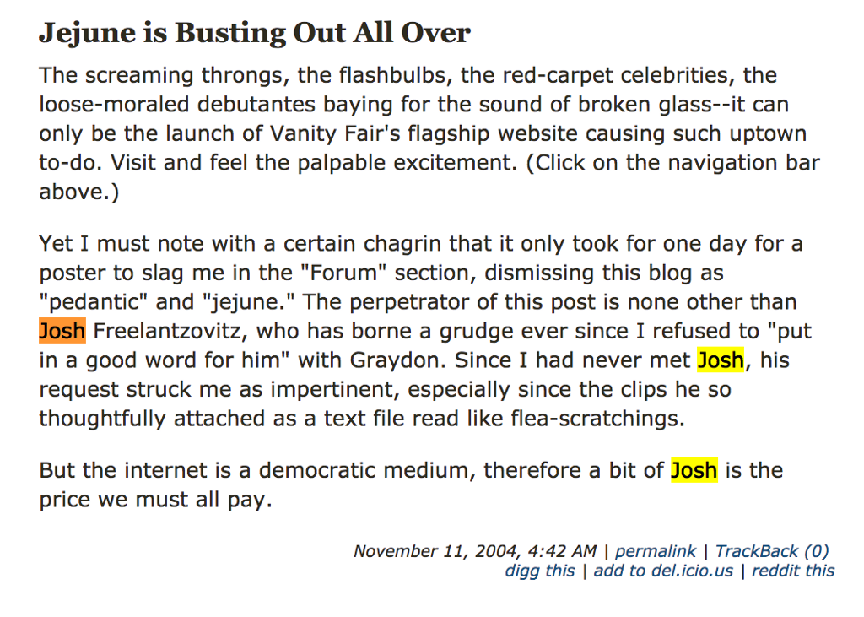Click the word flea-scratchings

598,419
